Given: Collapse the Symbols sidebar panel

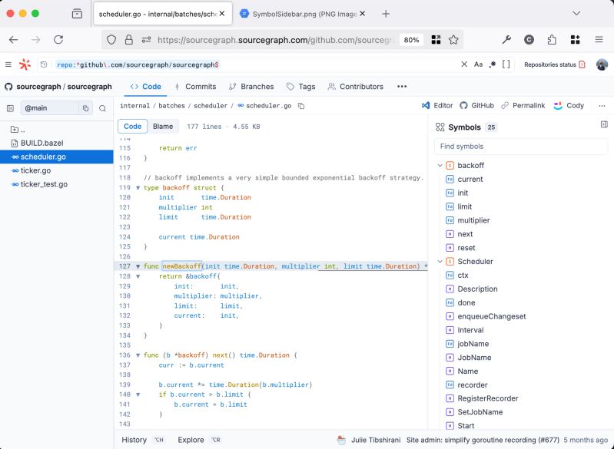Looking at the screenshot, I should 604,124.
